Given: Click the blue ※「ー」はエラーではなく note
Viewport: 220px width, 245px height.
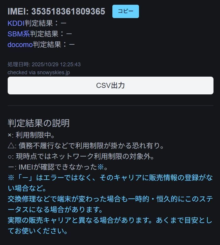Looking at the screenshot, I should pyautogui.click(x=110, y=183).
